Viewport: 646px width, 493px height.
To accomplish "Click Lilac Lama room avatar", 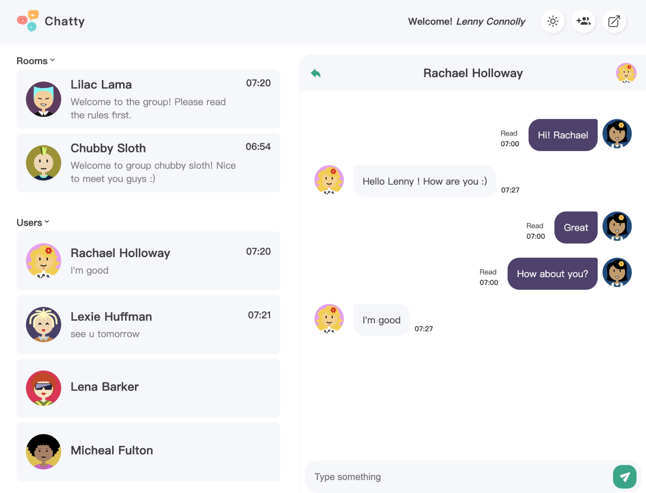I will click(x=43, y=99).
